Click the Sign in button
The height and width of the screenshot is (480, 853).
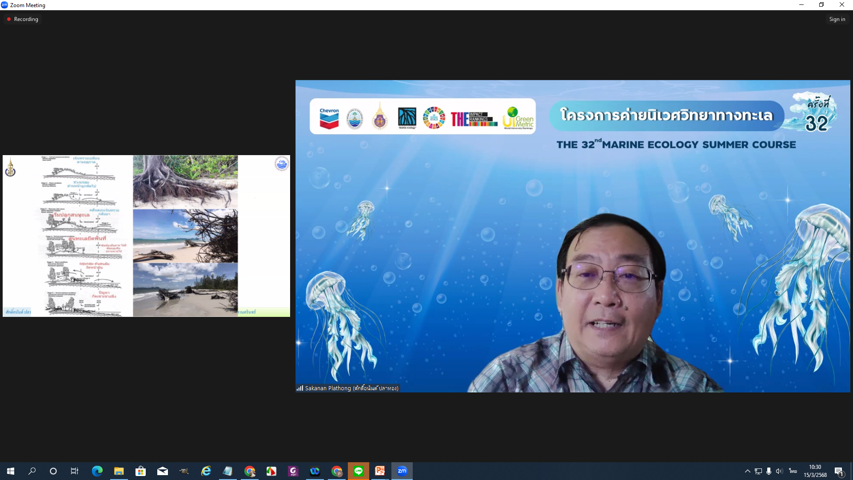[837, 19]
